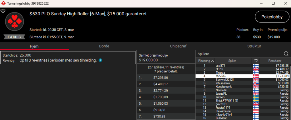Select player late971 in the list
The height and width of the screenshot is (120, 291).
point(221,65)
